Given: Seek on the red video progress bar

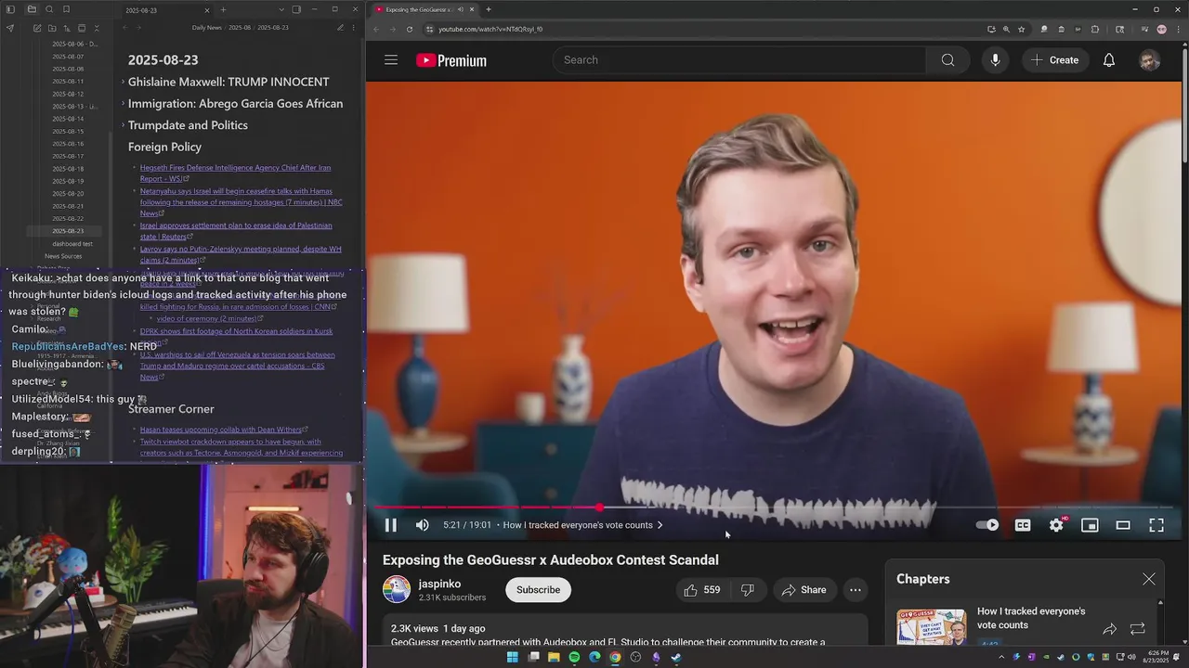Looking at the screenshot, I should point(775,507).
